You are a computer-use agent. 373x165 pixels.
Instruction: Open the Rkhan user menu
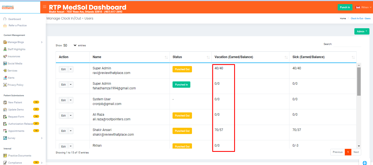pyautogui.click(x=366, y=7)
